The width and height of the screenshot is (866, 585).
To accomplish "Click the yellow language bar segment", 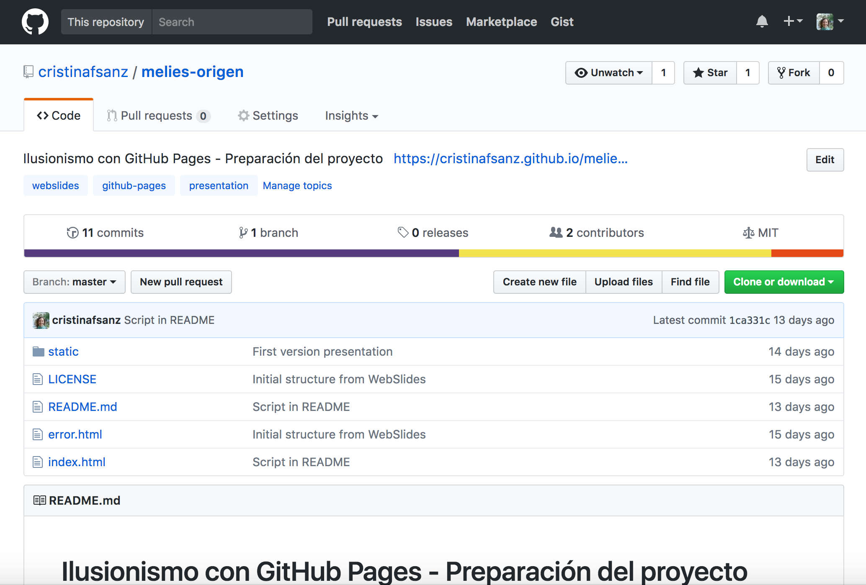I will (x=615, y=253).
